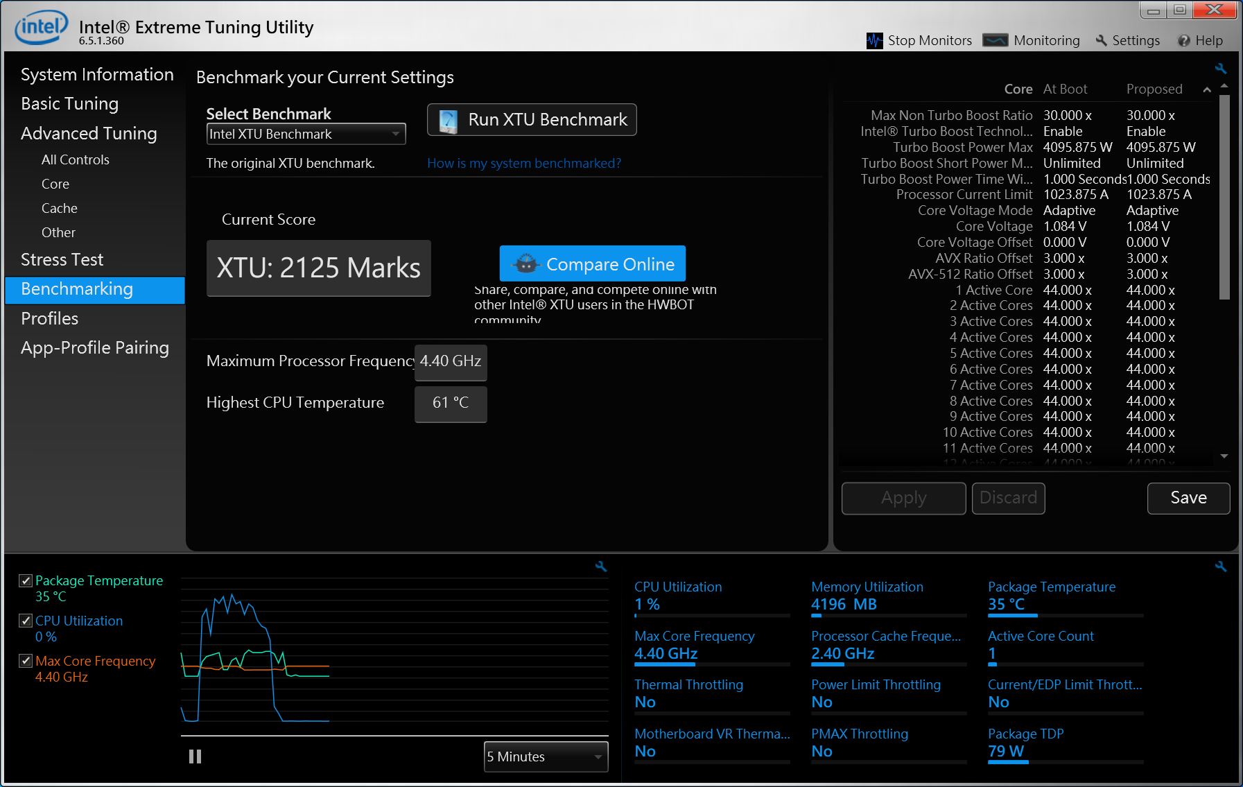Open Basic Tuning section

pyautogui.click(x=69, y=103)
